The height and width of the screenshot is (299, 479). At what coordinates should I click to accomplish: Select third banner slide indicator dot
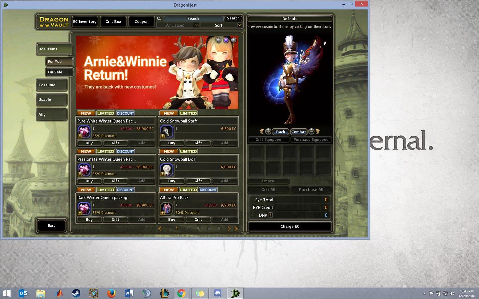pyautogui.click(x=234, y=40)
